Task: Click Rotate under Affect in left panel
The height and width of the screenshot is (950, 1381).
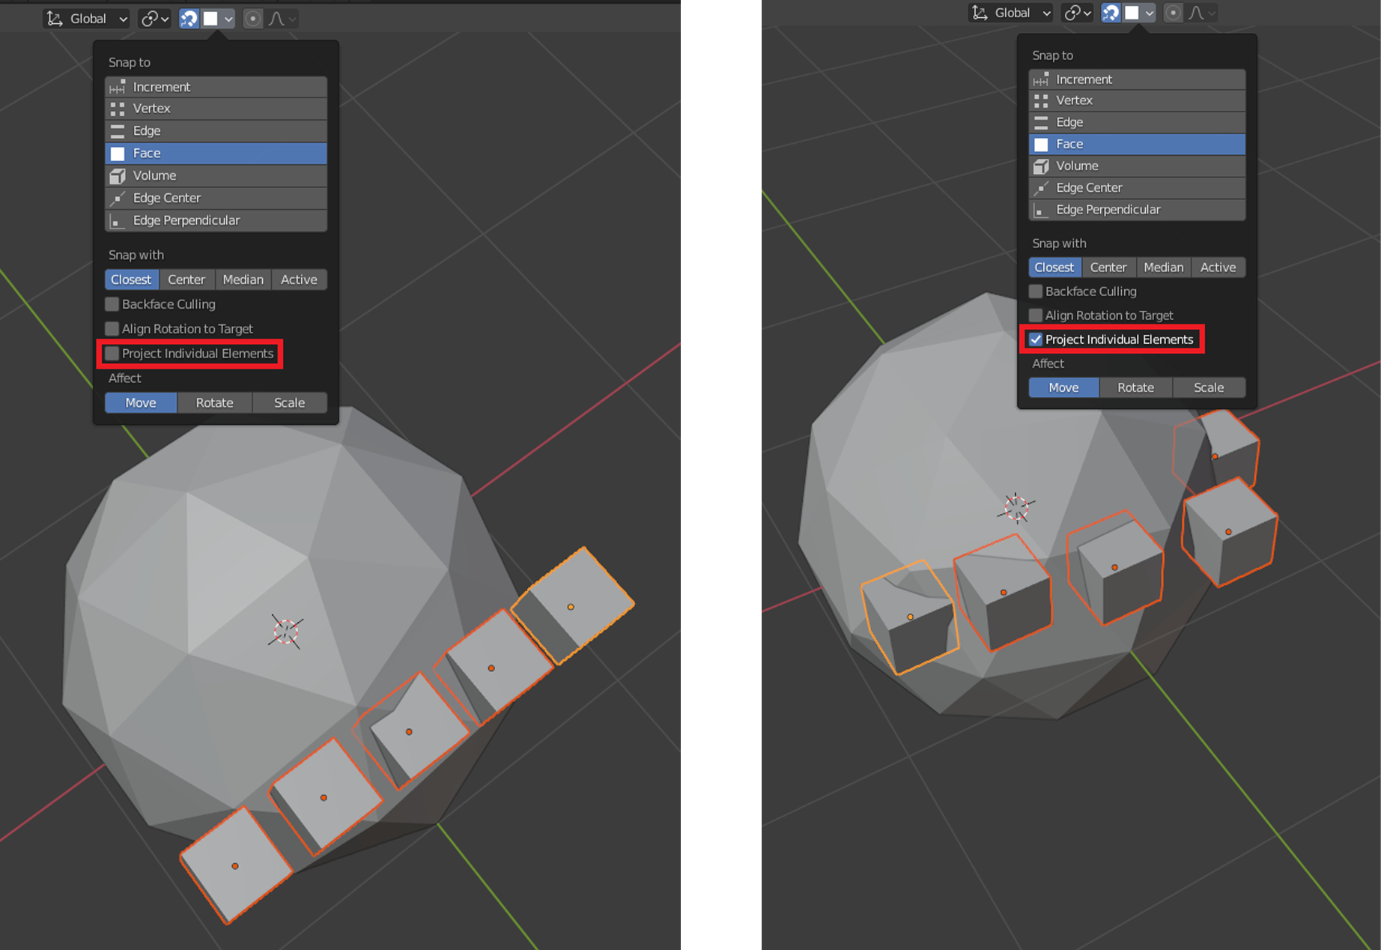Action: click(x=214, y=403)
